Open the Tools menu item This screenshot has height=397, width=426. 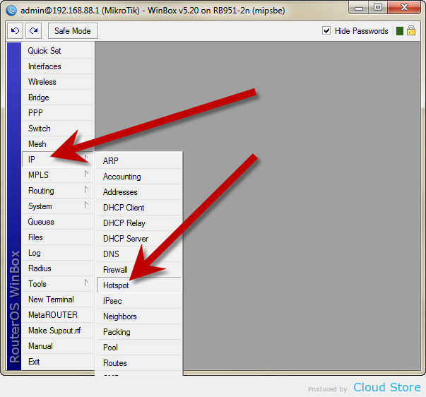58,284
